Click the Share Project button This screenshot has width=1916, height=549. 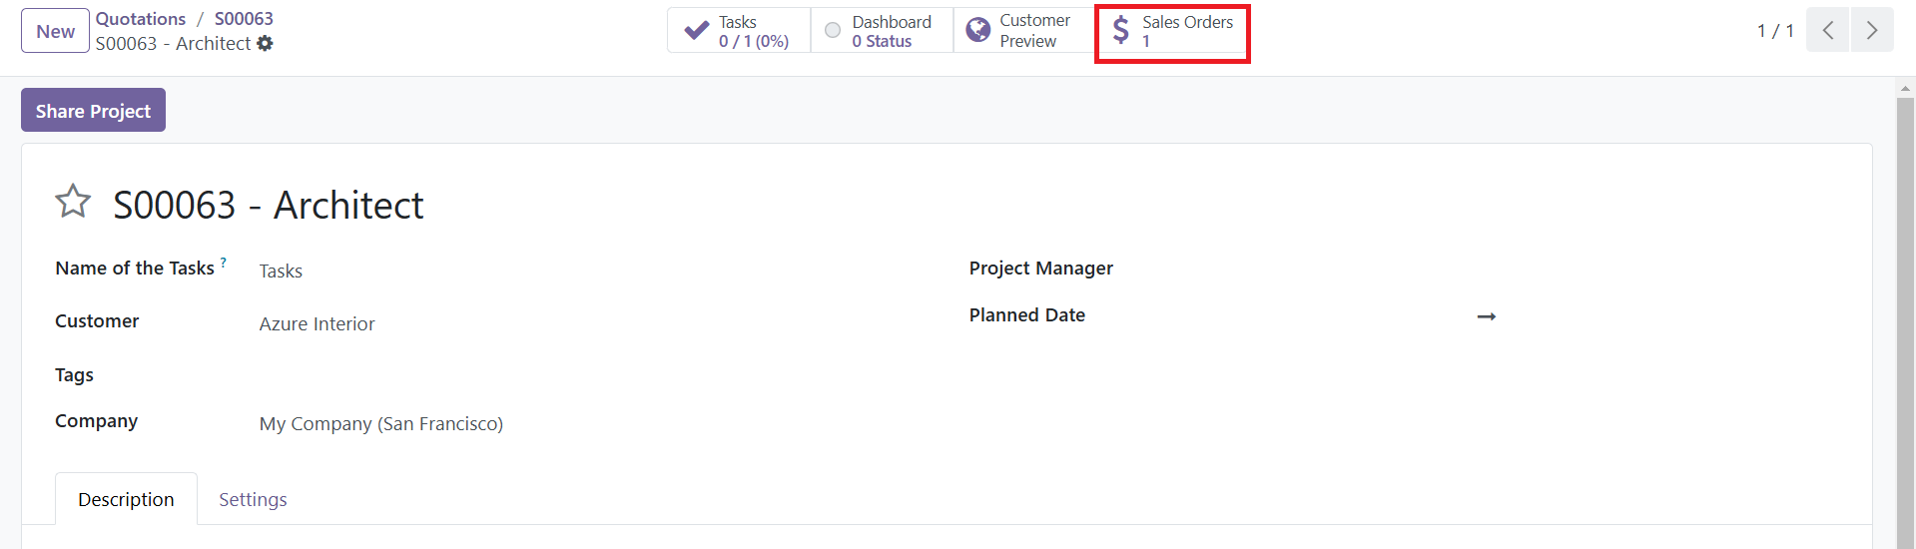(93, 110)
